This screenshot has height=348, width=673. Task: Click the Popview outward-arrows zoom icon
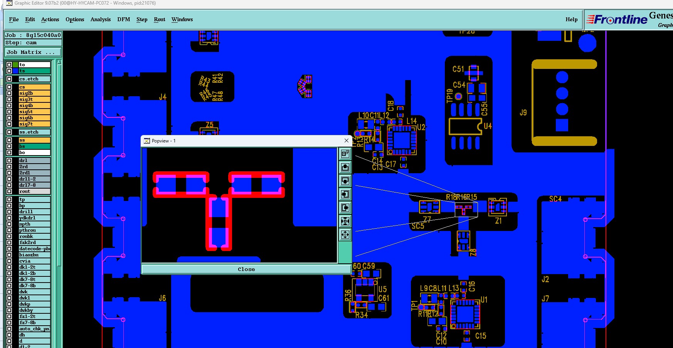coord(345,234)
